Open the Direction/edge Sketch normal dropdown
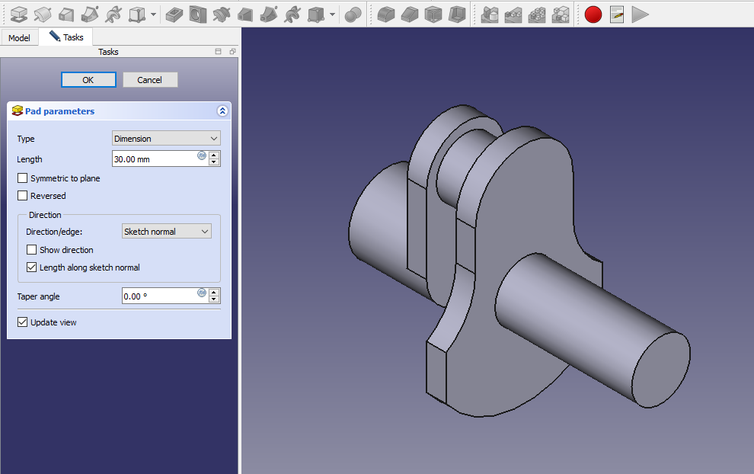This screenshot has height=474, width=754. tap(166, 232)
